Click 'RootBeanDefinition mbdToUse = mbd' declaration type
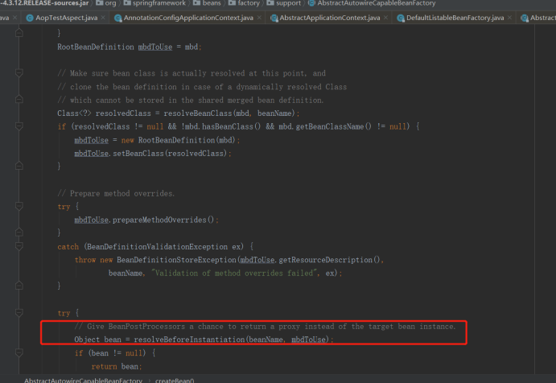 pyautogui.click(x=96, y=47)
